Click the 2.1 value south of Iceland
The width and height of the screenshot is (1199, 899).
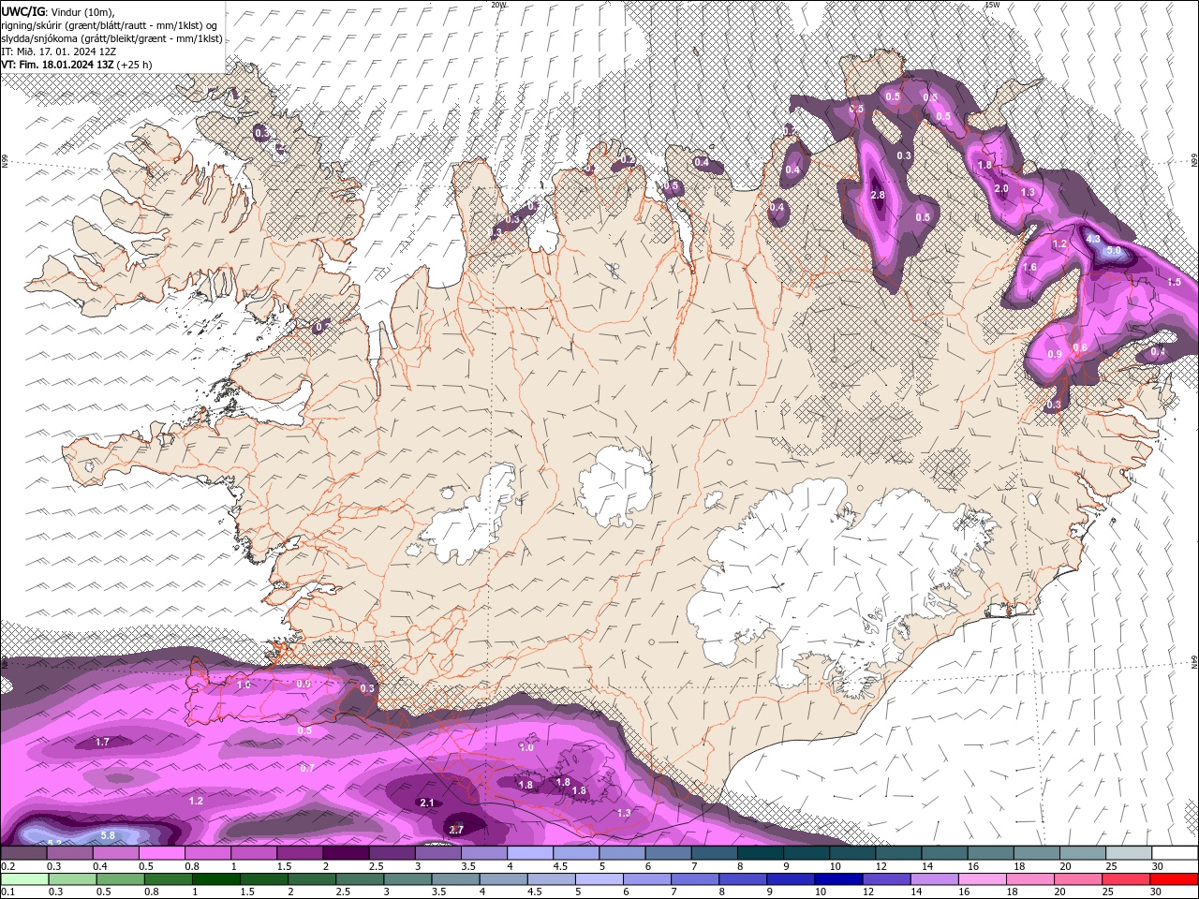pyautogui.click(x=427, y=803)
